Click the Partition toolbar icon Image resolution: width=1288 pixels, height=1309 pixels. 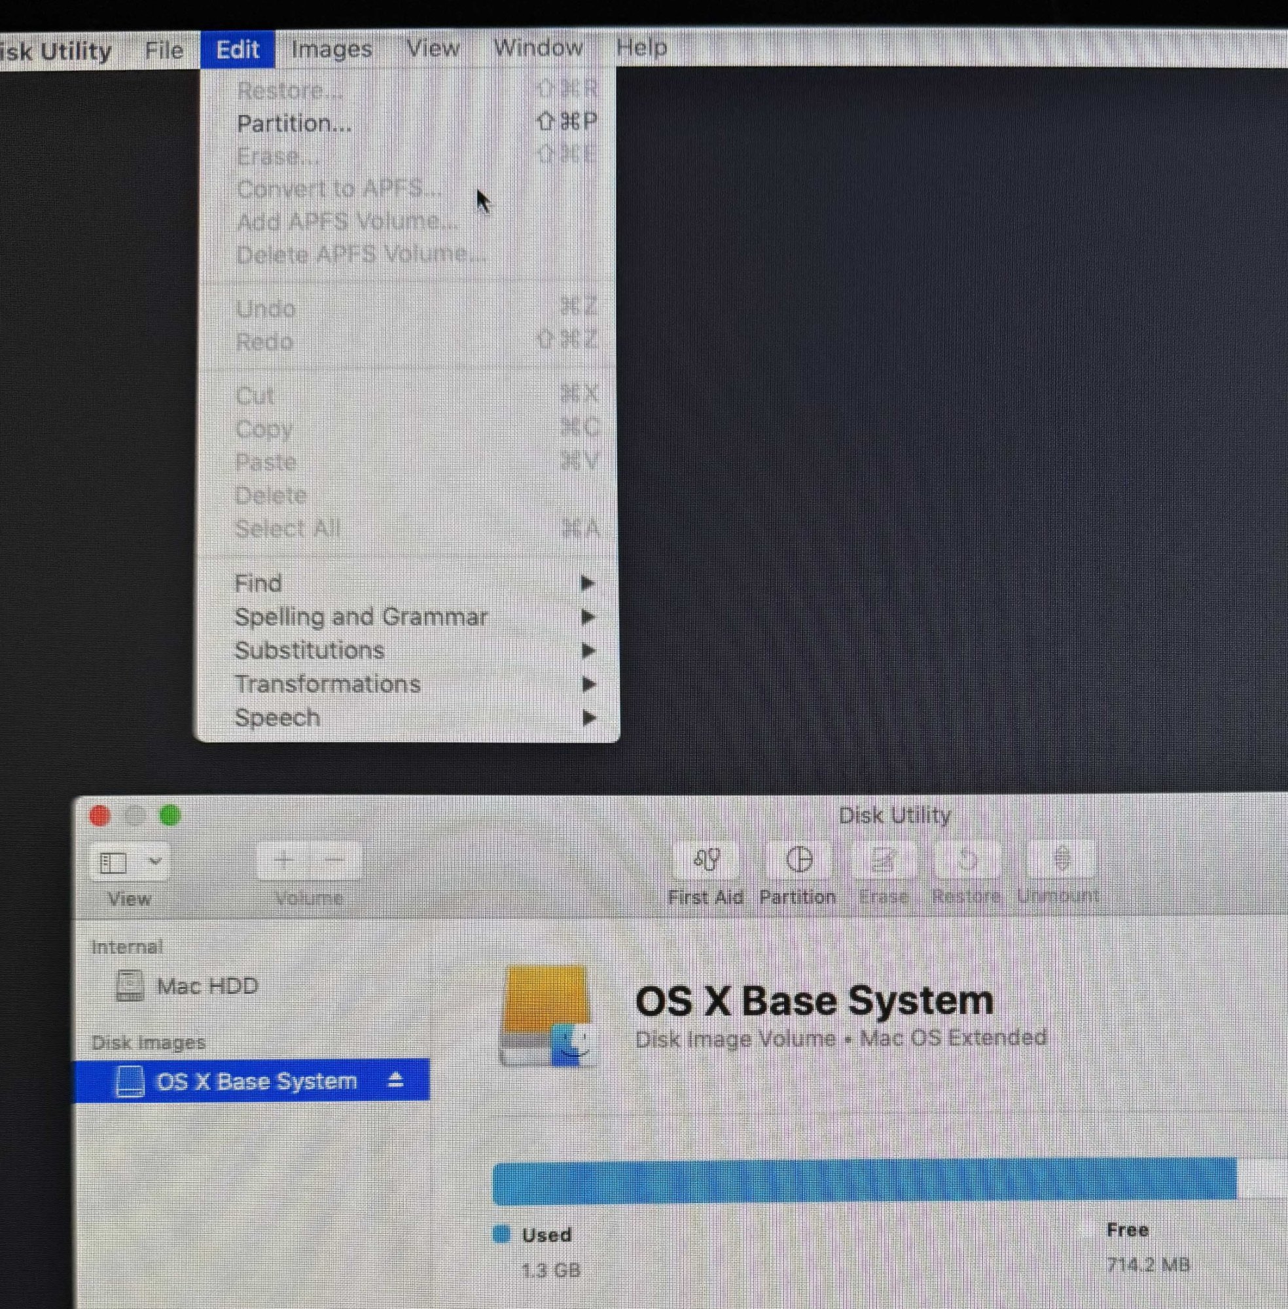[x=799, y=860]
